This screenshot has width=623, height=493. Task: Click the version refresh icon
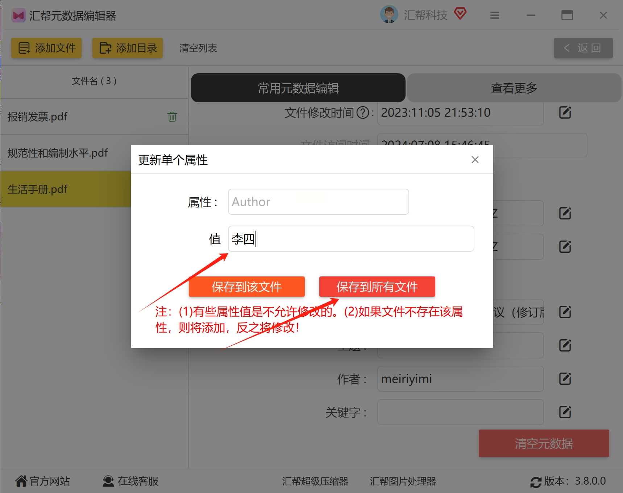[x=536, y=482]
